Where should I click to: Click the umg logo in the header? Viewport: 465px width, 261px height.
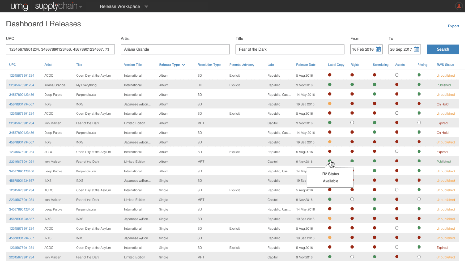point(19,6)
